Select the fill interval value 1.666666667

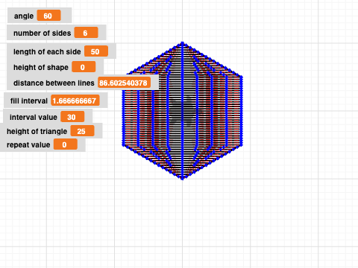(75, 100)
